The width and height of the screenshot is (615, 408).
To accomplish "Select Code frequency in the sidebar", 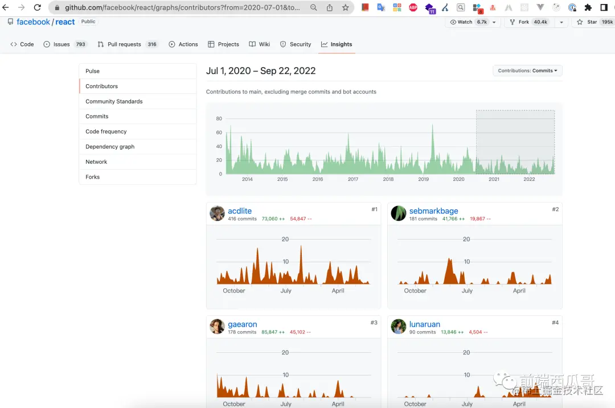I will click(x=138, y=131).
